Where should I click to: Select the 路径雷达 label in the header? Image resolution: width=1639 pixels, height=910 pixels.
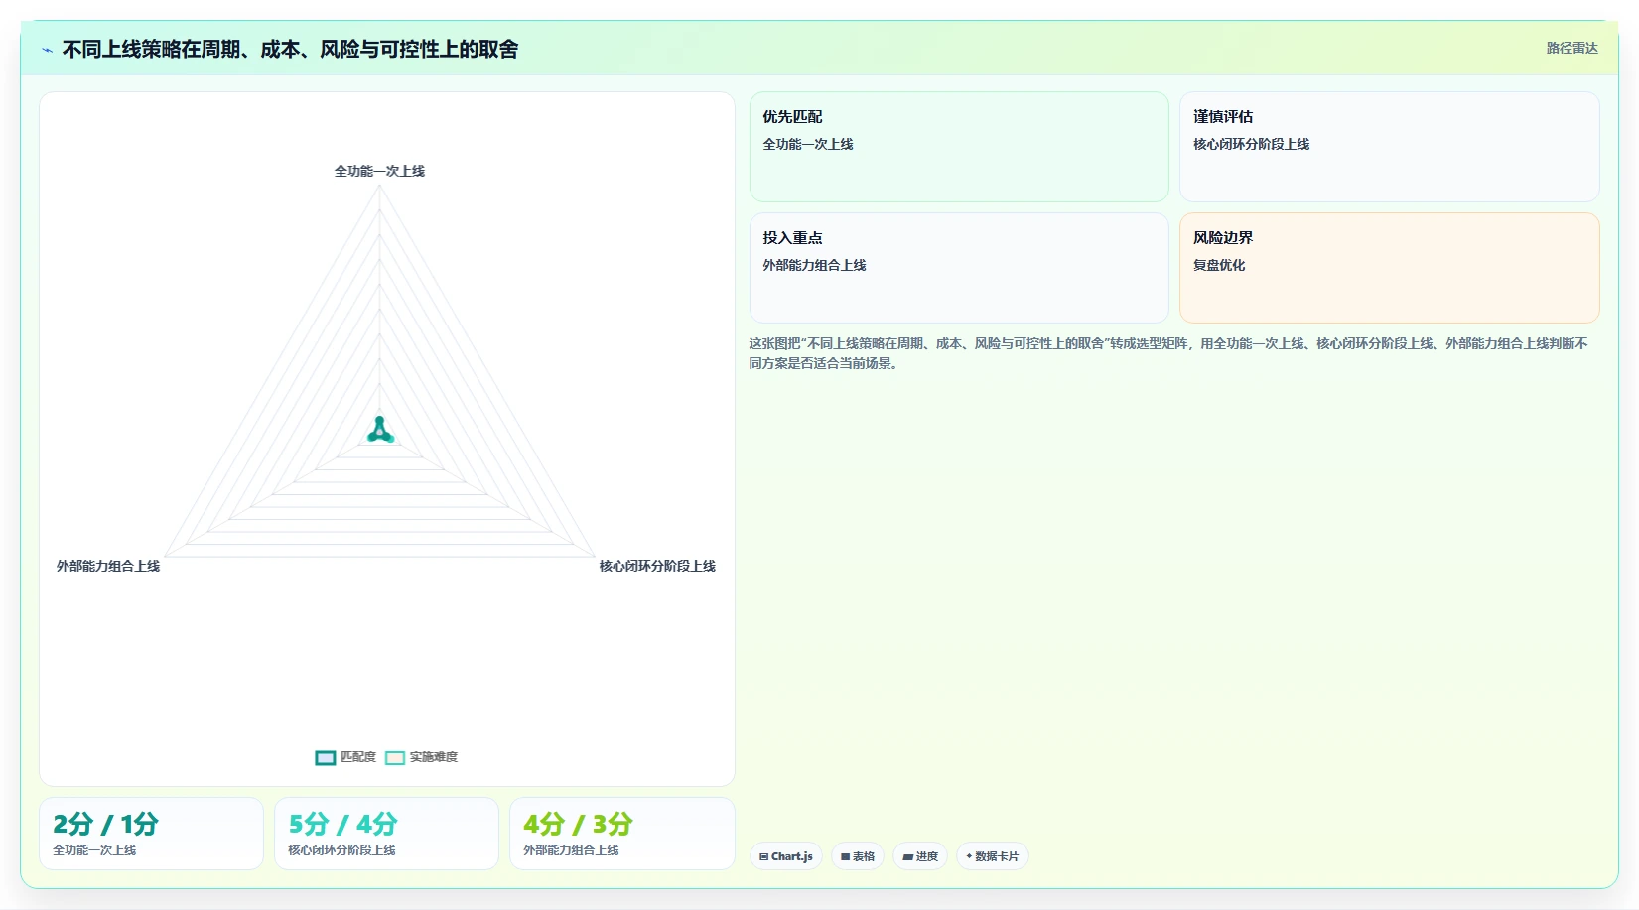(x=1571, y=48)
